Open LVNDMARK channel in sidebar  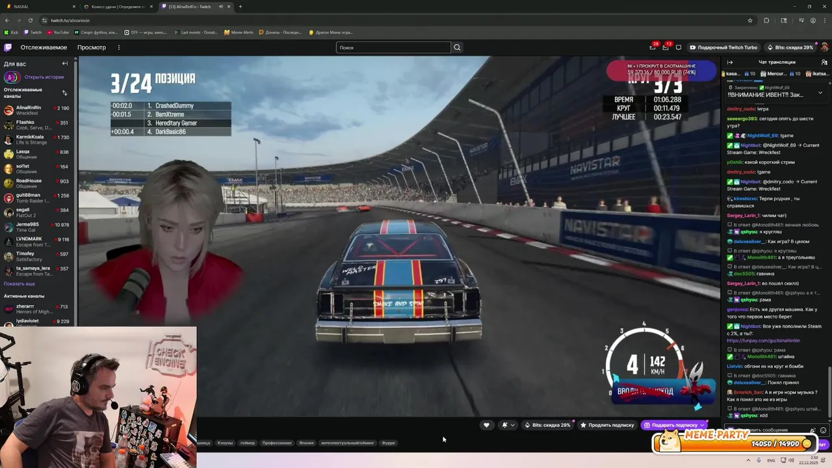36,242
